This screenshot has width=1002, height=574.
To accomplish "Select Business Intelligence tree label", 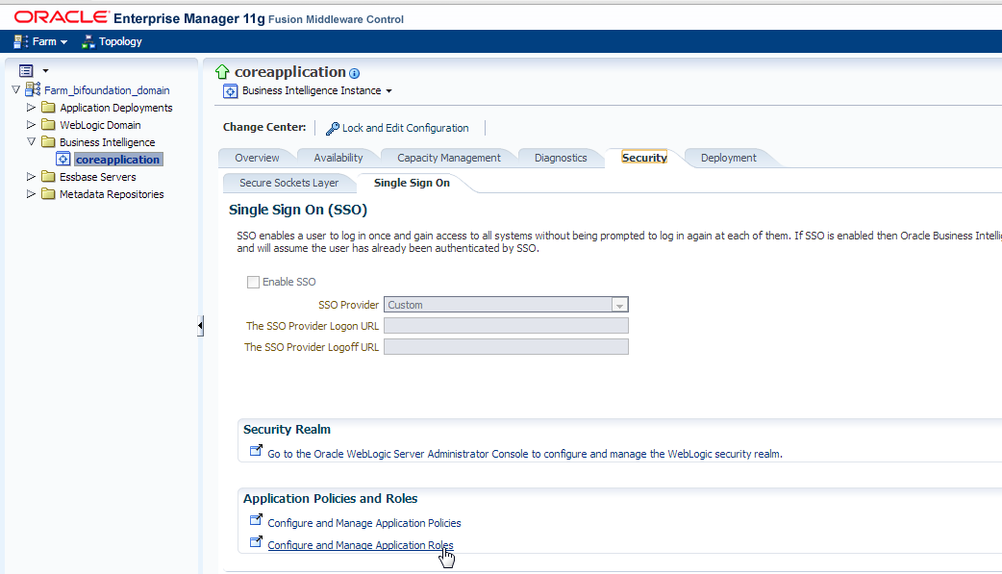I will pyautogui.click(x=108, y=142).
